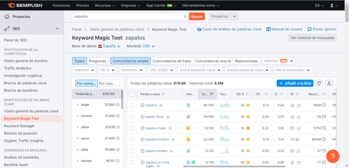Open Incluir palabras clave dropdown
349x168 pixels.
[200, 70]
